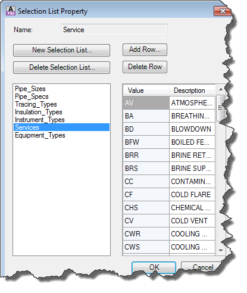Click the BREATHIN... description cell

click(192, 116)
